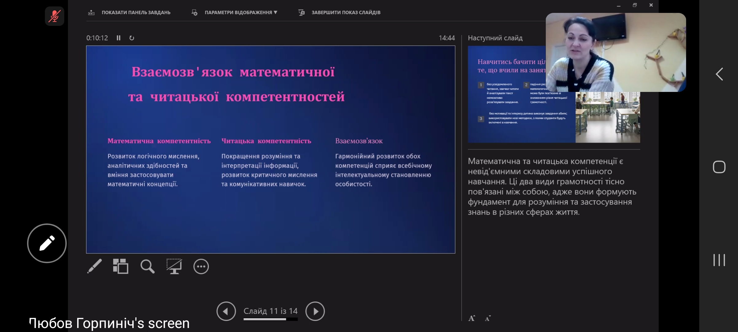Click the Математична компетентність heading
738x332 pixels.
pyautogui.click(x=159, y=141)
